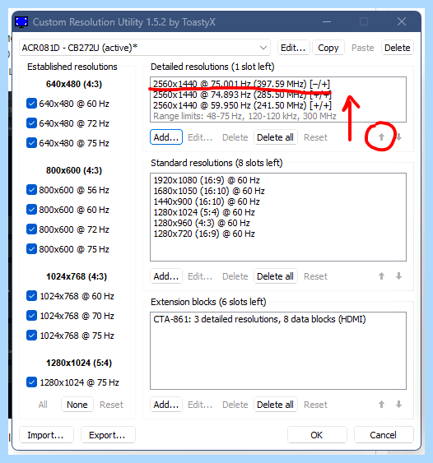Click the Delete monitor button
Viewport: 433px width, 463px height.
pos(398,48)
